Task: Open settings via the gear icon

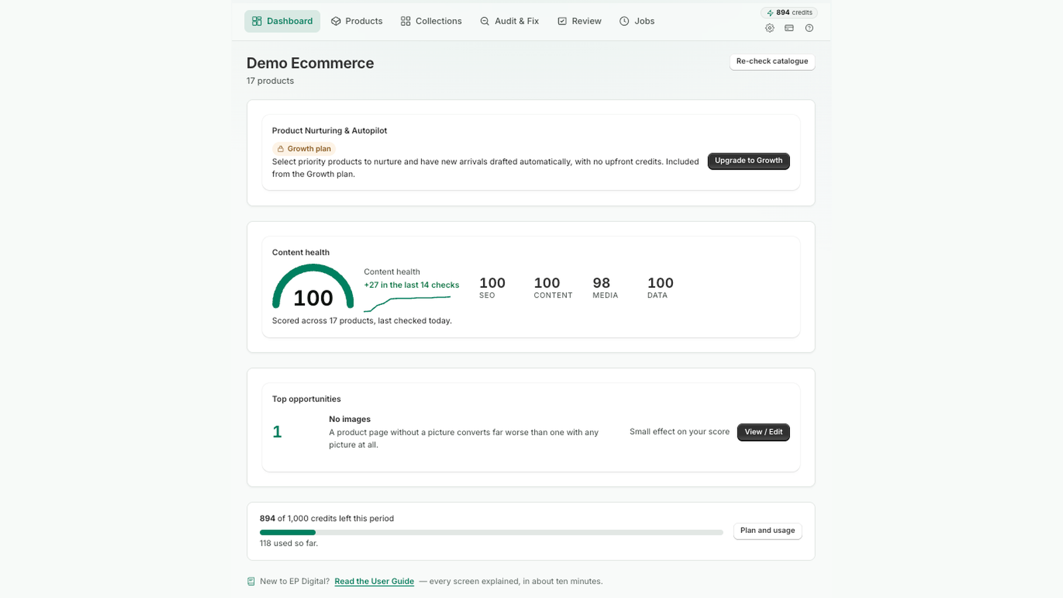Action: click(x=769, y=28)
